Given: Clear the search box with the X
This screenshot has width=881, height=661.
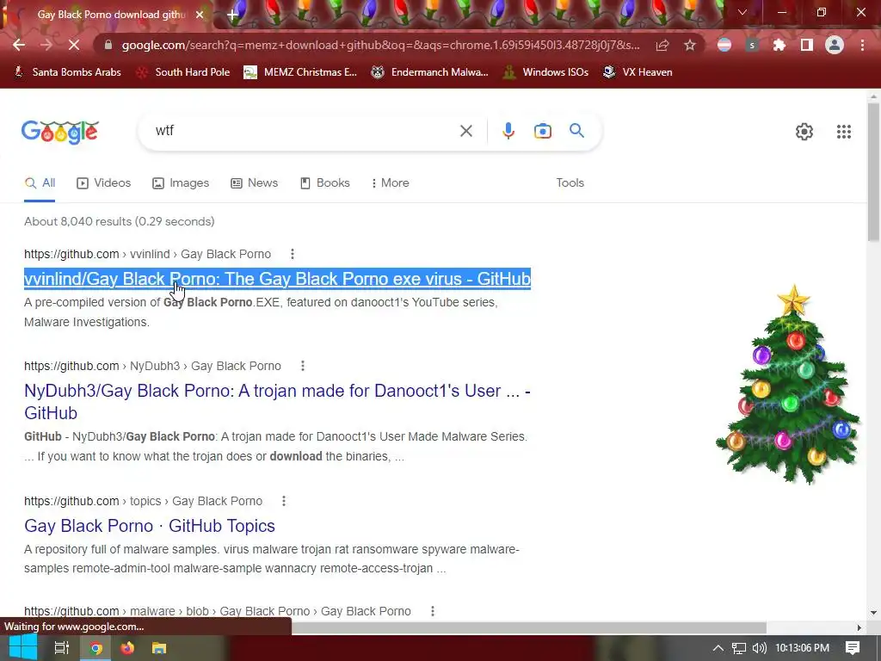Looking at the screenshot, I should coord(465,131).
